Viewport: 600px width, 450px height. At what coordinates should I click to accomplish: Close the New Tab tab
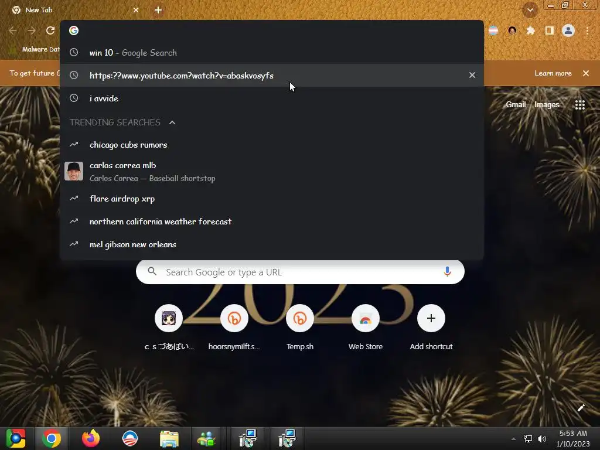tap(136, 10)
